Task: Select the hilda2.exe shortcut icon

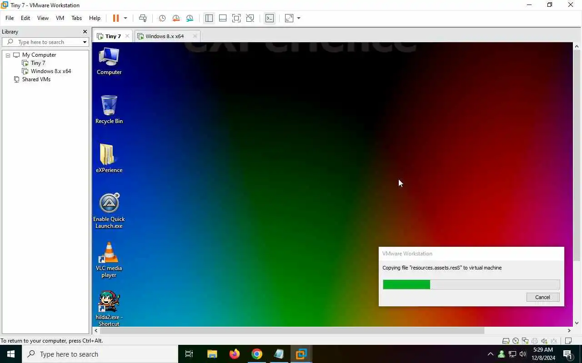Action: click(109, 309)
